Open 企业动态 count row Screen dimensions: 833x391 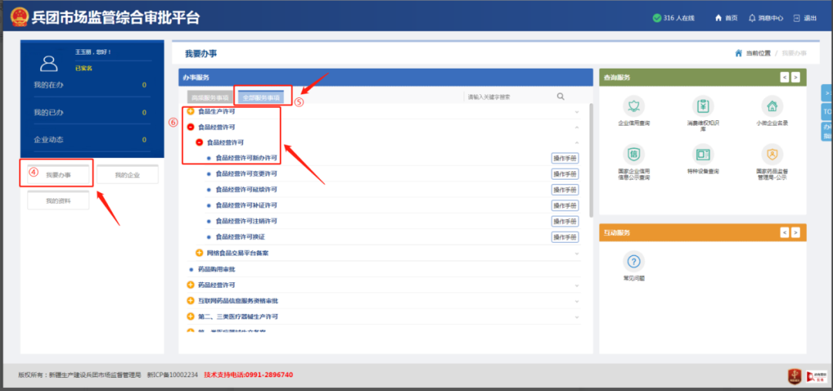92,140
